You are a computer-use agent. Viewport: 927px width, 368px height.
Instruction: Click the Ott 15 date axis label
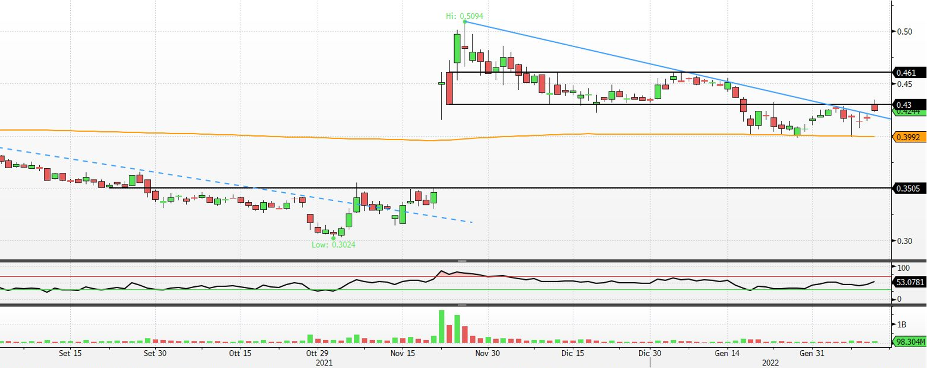(240, 353)
